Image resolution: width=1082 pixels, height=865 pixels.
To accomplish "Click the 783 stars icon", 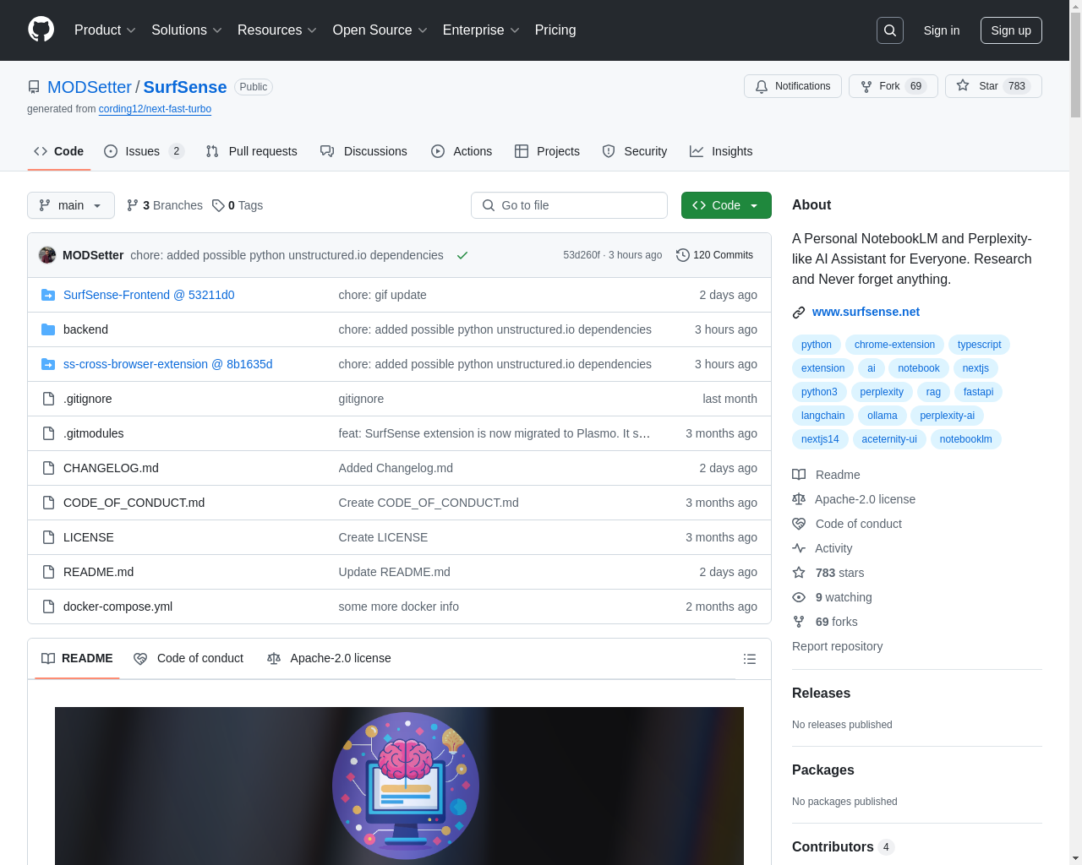I will click(799, 573).
